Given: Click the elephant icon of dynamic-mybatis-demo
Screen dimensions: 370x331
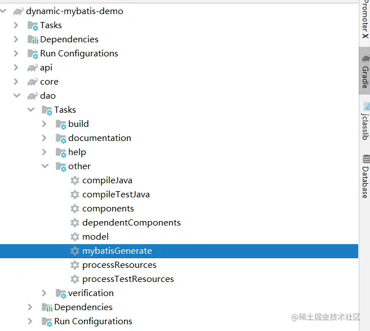Looking at the screenshot, I should point(19,11).
